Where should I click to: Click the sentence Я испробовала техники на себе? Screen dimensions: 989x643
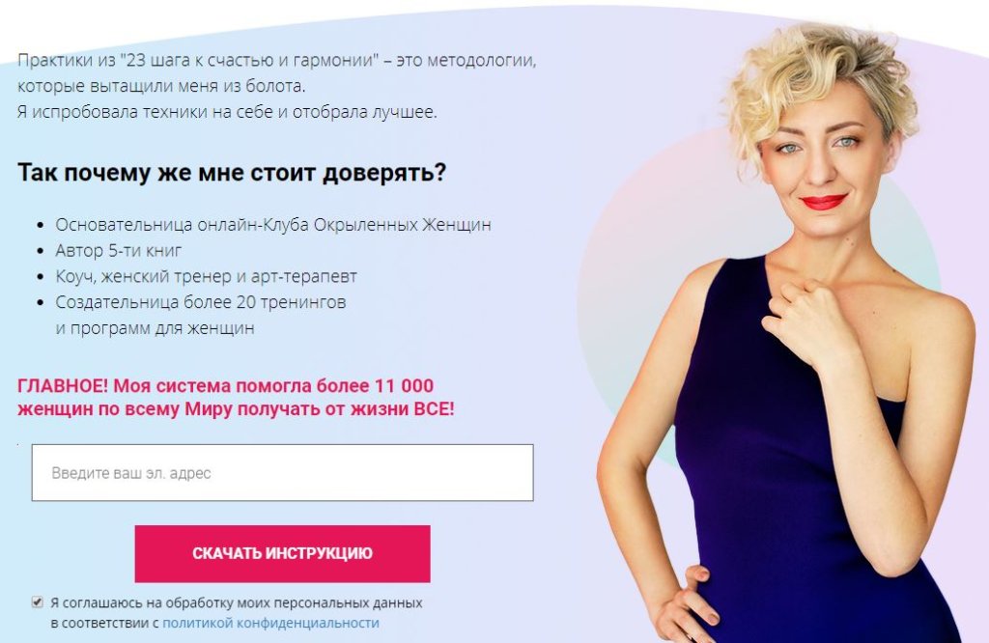click(227, 112)
